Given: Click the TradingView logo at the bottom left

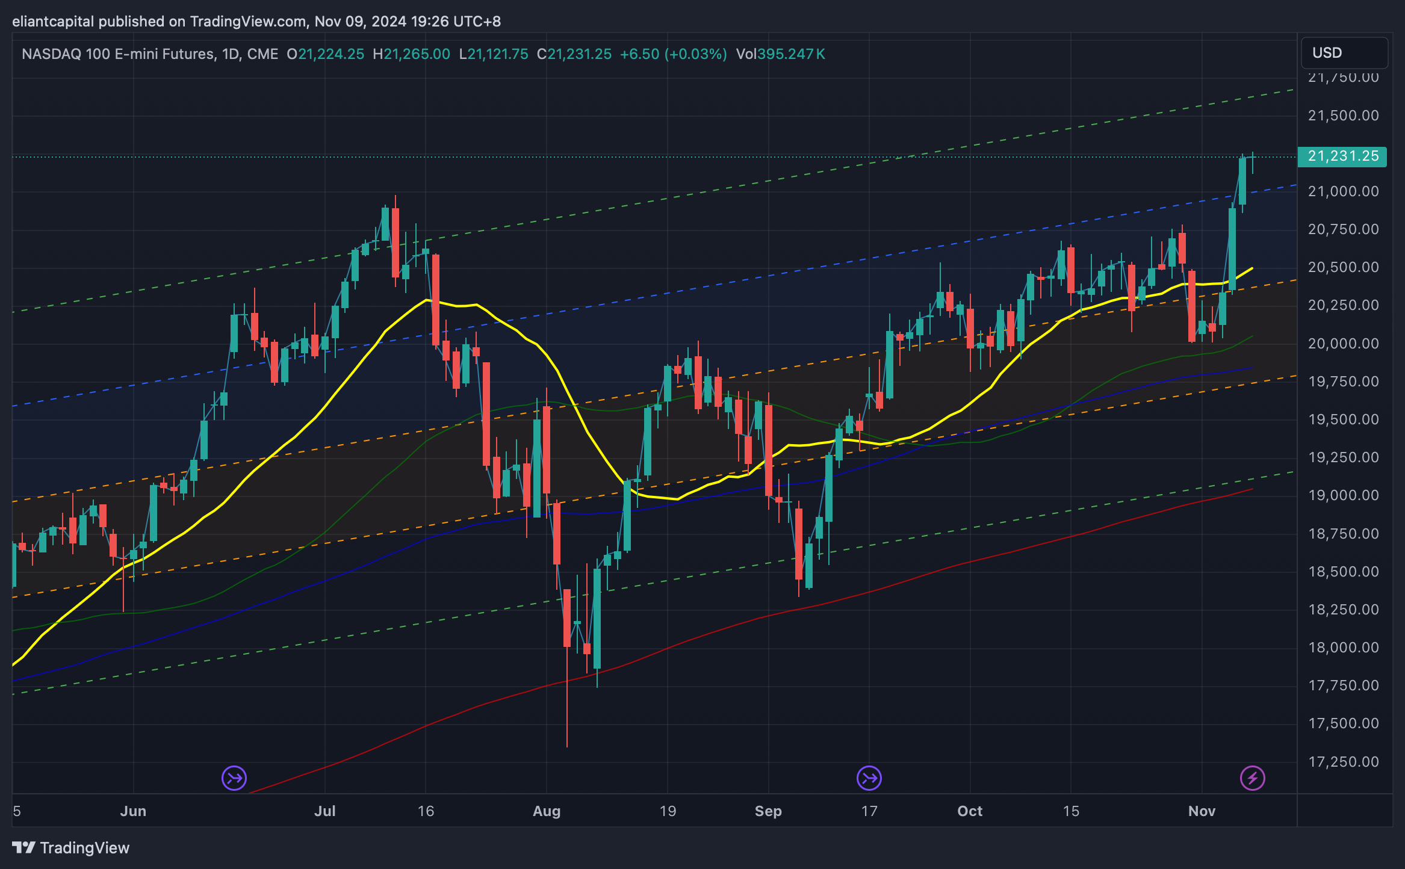Looking at the screenshot, I should (71, 848).
